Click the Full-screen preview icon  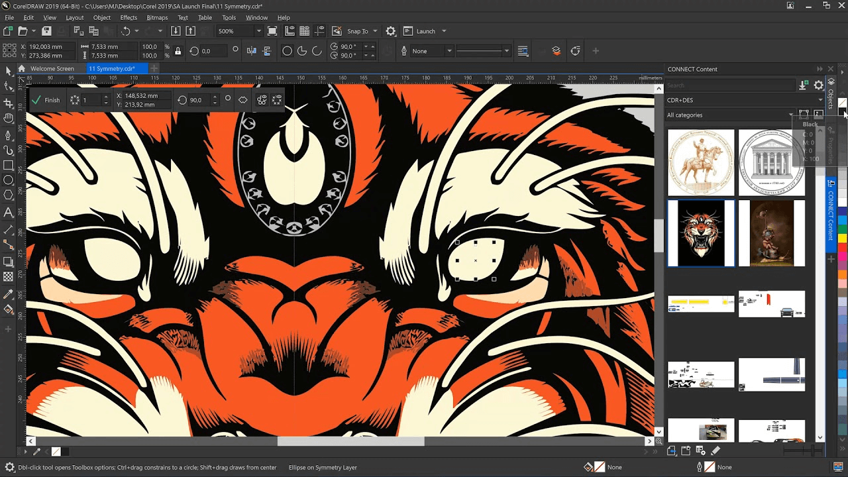tap(272, 31)
